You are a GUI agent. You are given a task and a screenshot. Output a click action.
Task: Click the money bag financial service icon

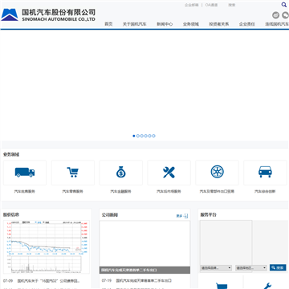coord(121,172)
